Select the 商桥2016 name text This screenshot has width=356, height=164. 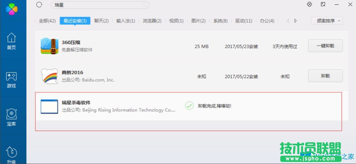[x=72, y=72]
